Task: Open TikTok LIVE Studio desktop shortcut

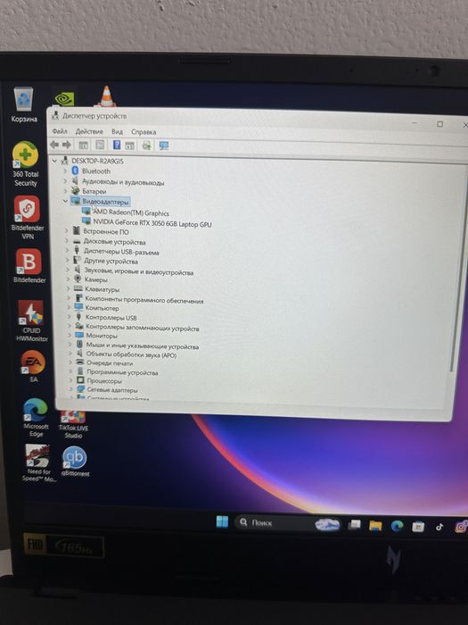Action: 73,425
